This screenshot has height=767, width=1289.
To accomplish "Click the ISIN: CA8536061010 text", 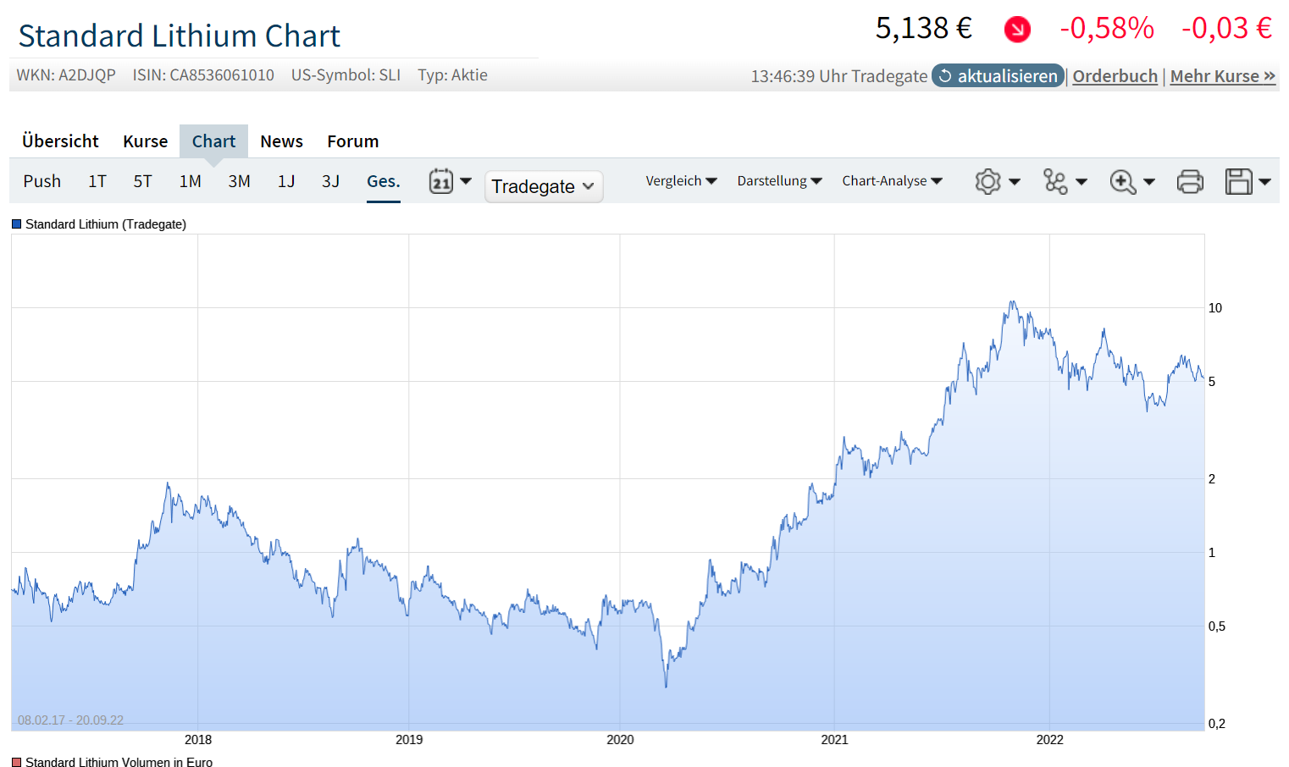I will [x=203, y=75].
